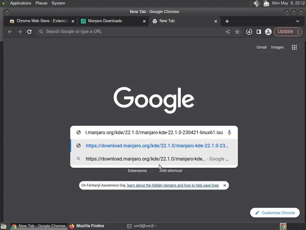Open the tab search dropdown chevron
This screenshot has width=306, height=230.
(298, 21)
